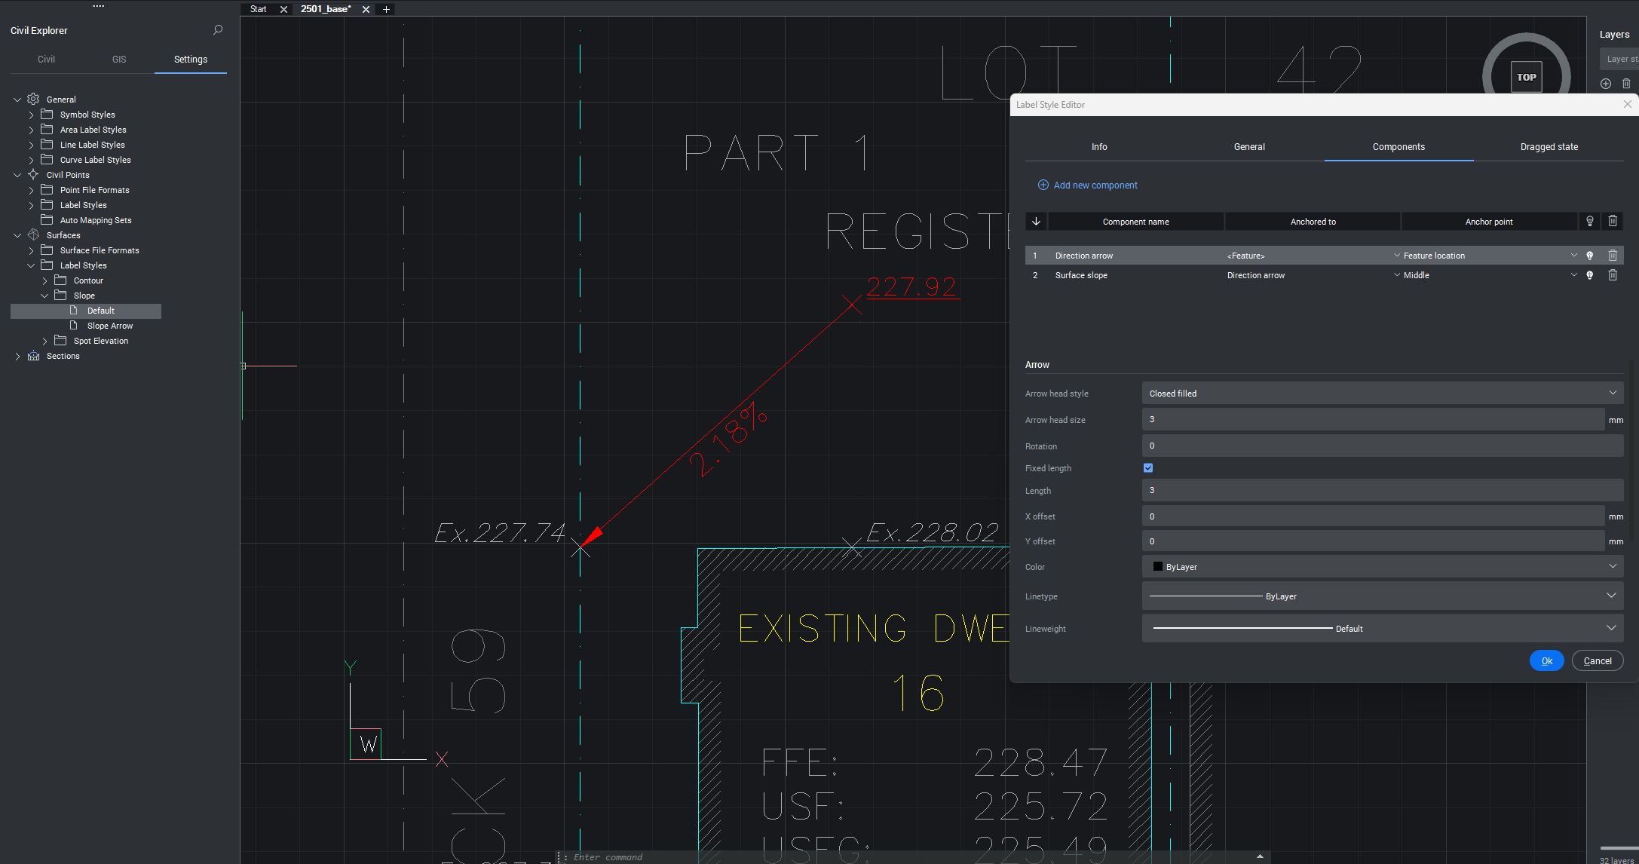Uncheck the Fixed length checkbox
1639x864 pixels.
point(1148,468)
